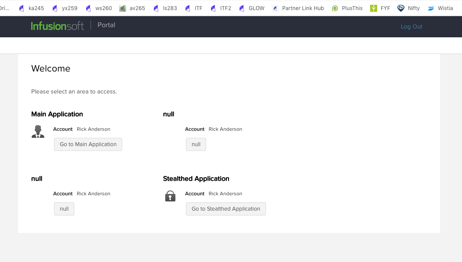
Task: Open the GLOW bookmark
Action: click(252, 8)
